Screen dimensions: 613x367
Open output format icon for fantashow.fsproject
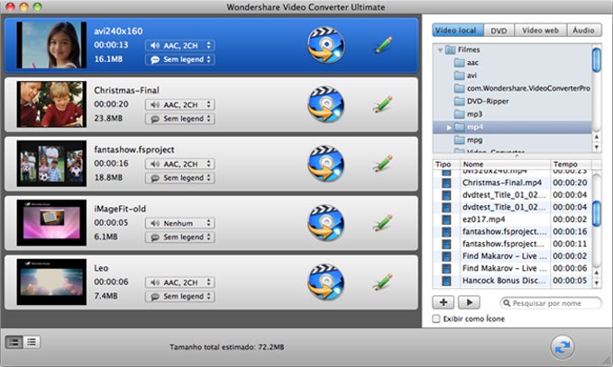point(326,164)
